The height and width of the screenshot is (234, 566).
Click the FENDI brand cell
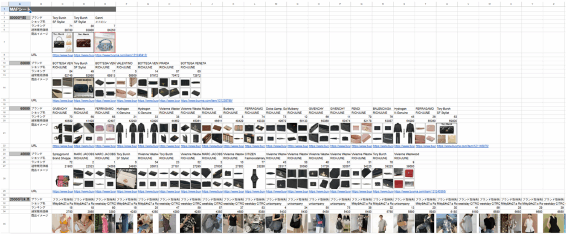361,108
